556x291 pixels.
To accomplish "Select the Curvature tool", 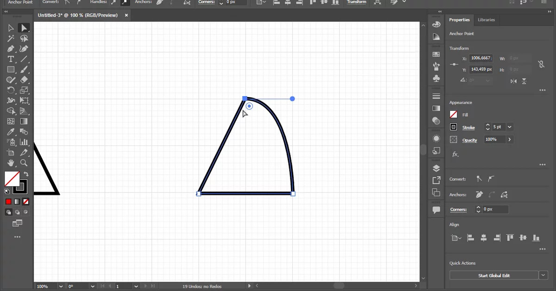I will click(24, 49).
